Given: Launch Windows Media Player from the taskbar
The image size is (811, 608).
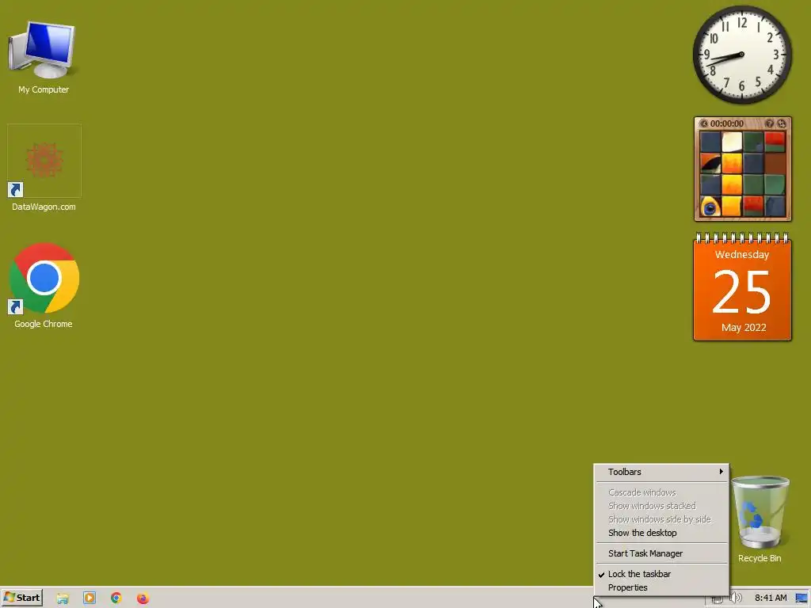Looking at the screenshot, I should point(89,598).
